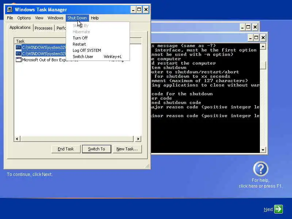Minimize the front console window
The image size is (292, 219).
(x=250, y=38)
